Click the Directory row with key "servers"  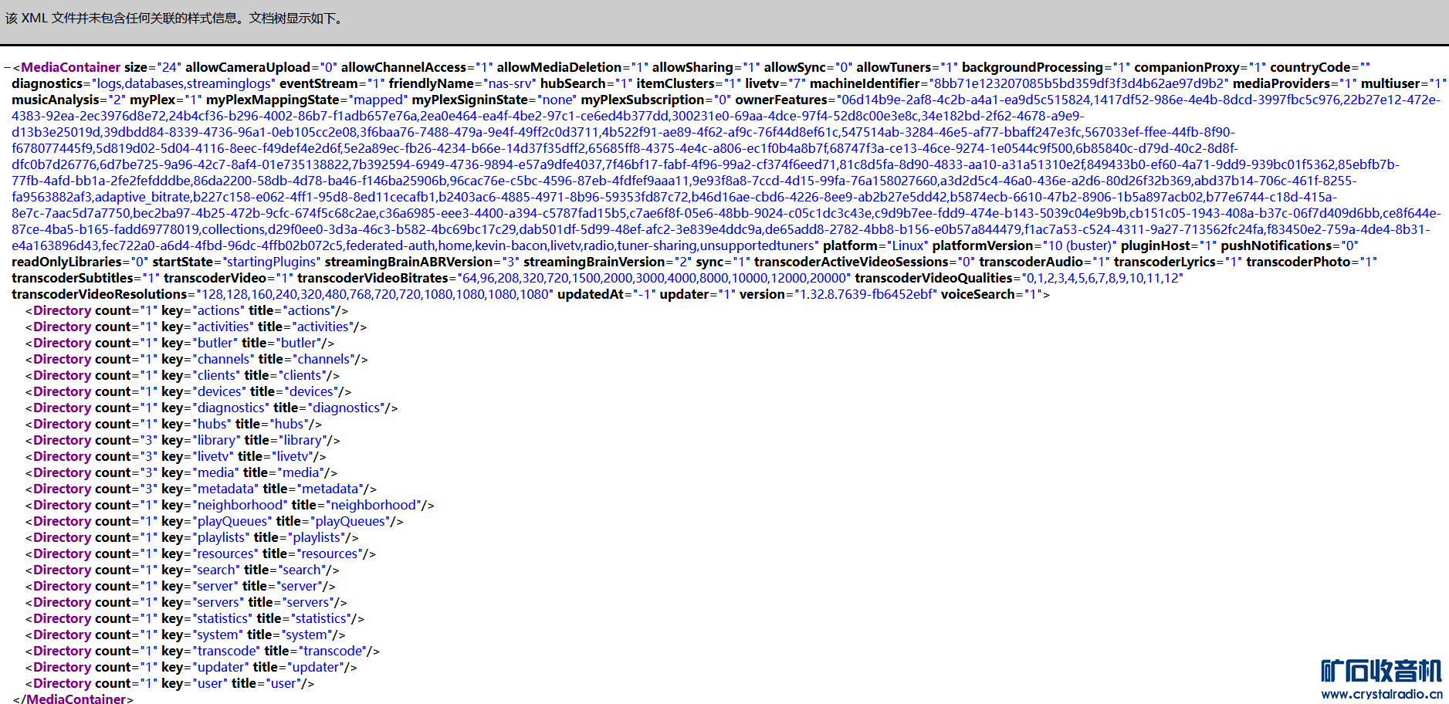coord(186,603)
